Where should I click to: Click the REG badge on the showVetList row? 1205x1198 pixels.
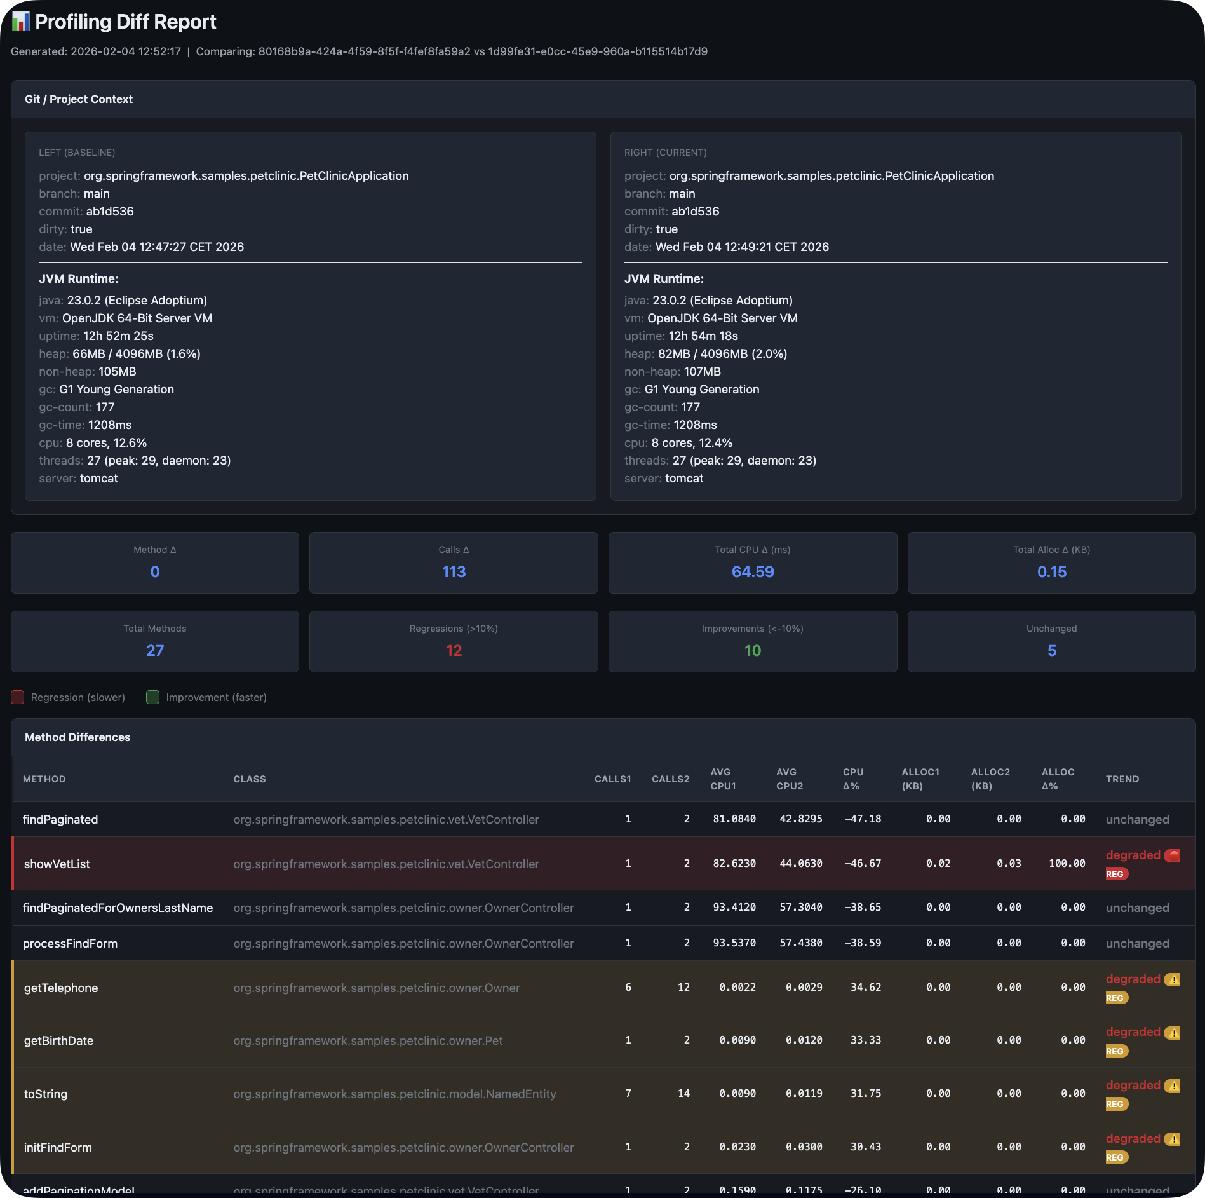coord(1117,874)
